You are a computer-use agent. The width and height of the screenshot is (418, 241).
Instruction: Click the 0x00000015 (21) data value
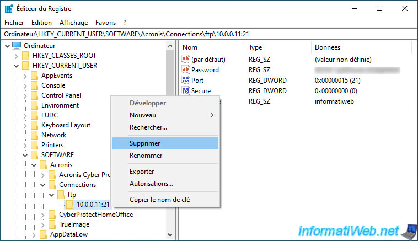pyautogui.click(x=337, y=81)
